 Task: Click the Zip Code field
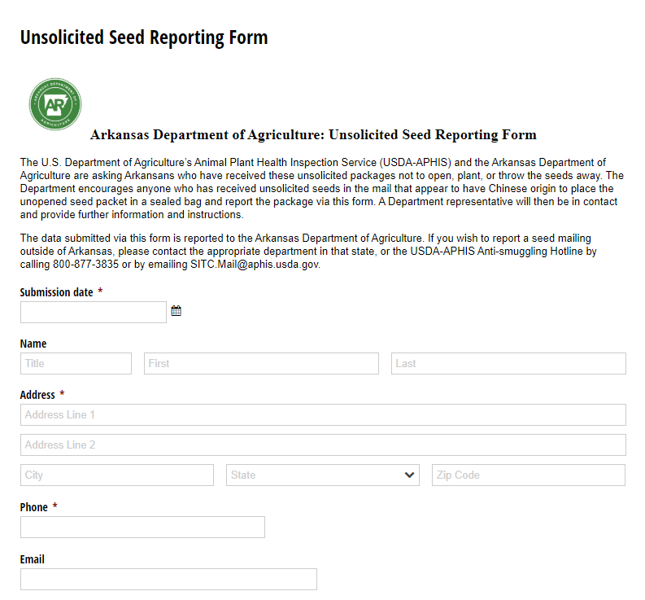tap(529, 475)
